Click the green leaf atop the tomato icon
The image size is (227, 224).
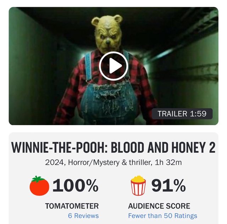point(38,179)
